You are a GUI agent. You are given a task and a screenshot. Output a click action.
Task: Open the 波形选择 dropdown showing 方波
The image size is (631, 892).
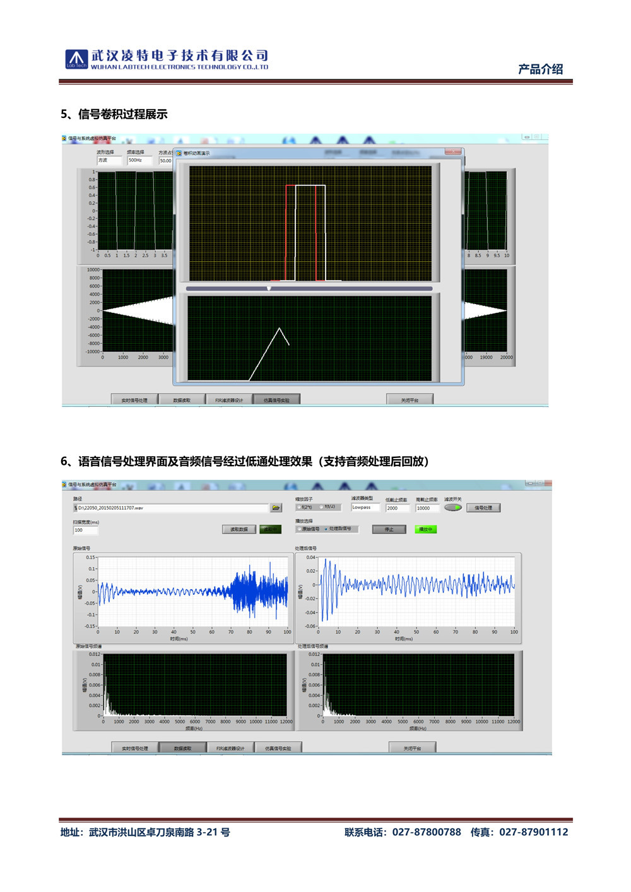click(x=109, y=160)
